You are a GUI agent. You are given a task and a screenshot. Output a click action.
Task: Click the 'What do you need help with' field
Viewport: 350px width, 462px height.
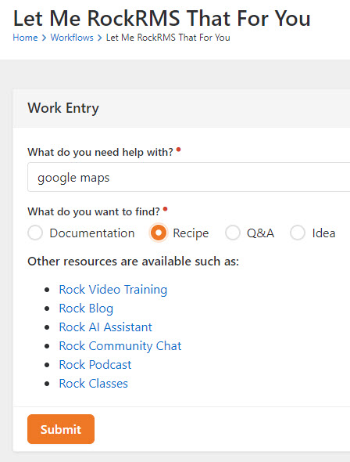point(188,177)
